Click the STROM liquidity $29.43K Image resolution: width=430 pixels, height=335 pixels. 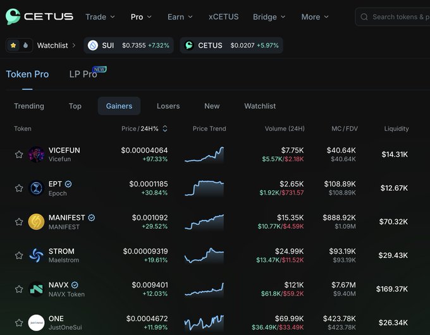point(393,255)
